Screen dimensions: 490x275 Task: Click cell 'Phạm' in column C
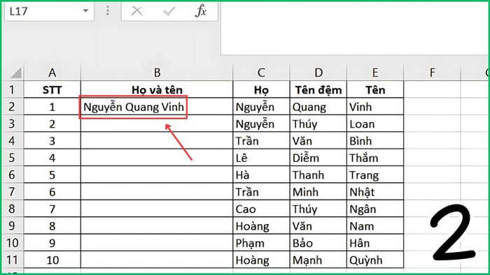point(261,243)
